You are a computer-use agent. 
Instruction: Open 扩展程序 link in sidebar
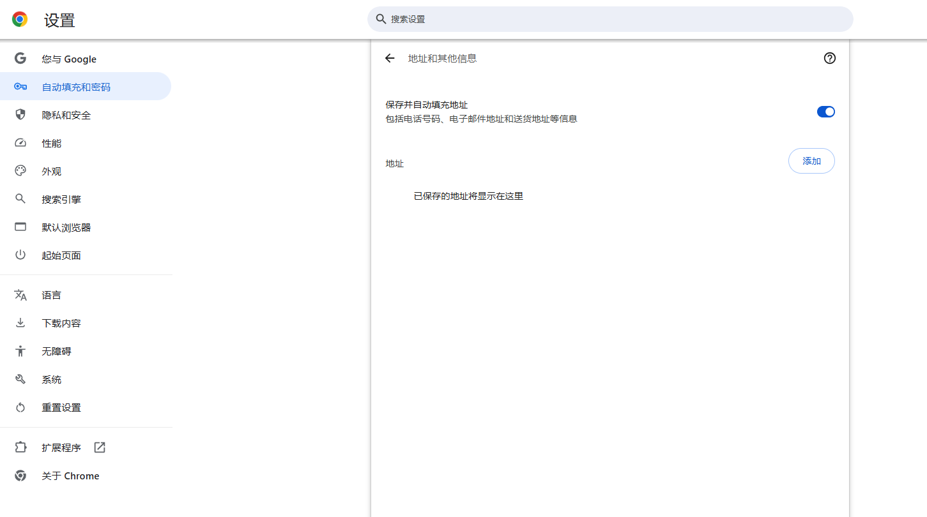(x=86, y=447)
